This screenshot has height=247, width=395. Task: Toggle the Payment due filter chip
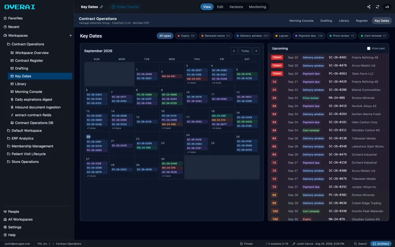pos(309,36)
